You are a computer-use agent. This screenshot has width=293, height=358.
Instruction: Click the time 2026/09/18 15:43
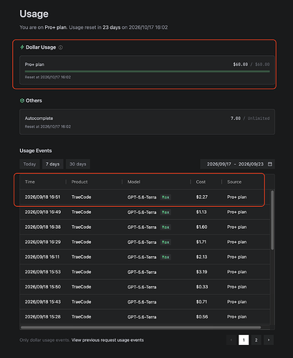point(43,302)
